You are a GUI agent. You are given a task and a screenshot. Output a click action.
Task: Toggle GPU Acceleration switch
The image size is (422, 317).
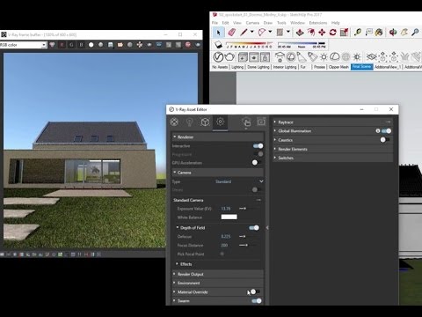click(257, 162)
